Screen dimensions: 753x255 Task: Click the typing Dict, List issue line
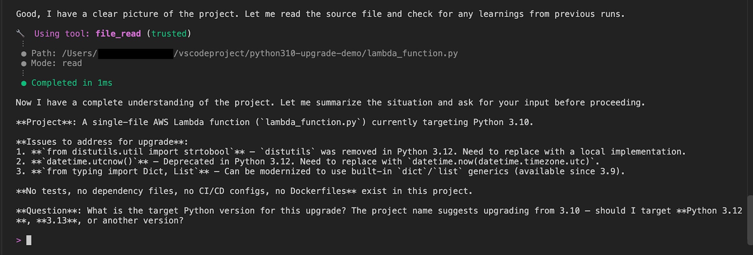tap(320, 171)
